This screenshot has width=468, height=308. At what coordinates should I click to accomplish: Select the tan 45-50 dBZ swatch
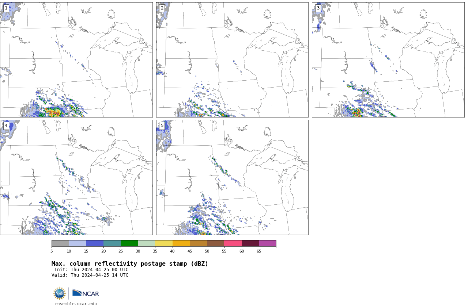(198, 243)
